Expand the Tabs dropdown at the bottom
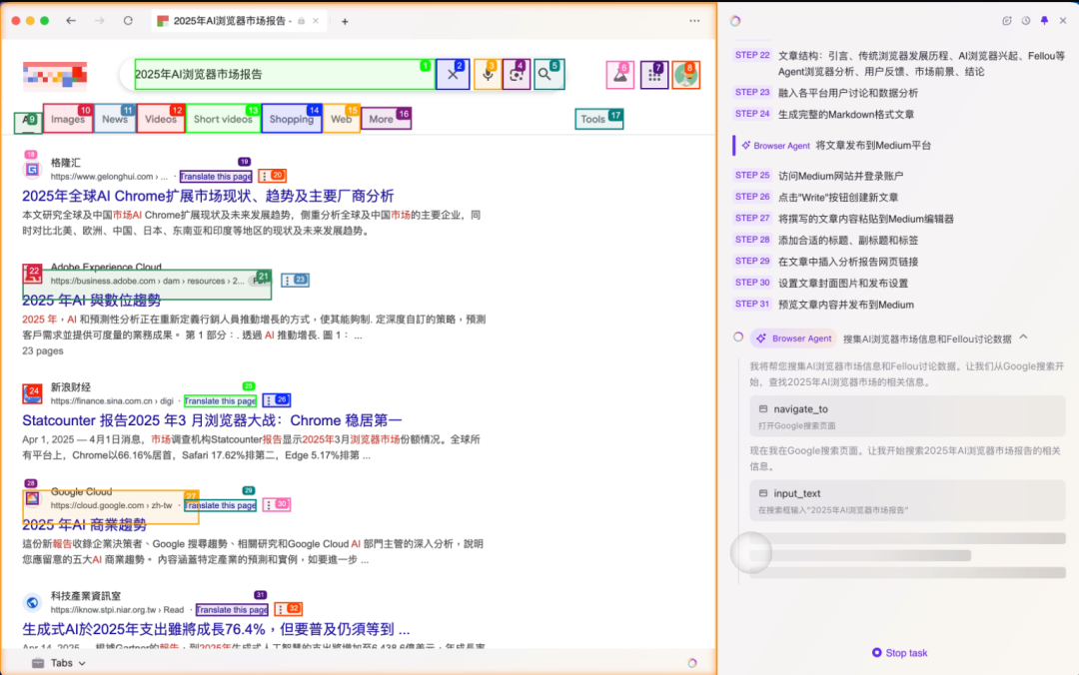The height and width of the screenshot is (675, 1079). tap(68, 663)
